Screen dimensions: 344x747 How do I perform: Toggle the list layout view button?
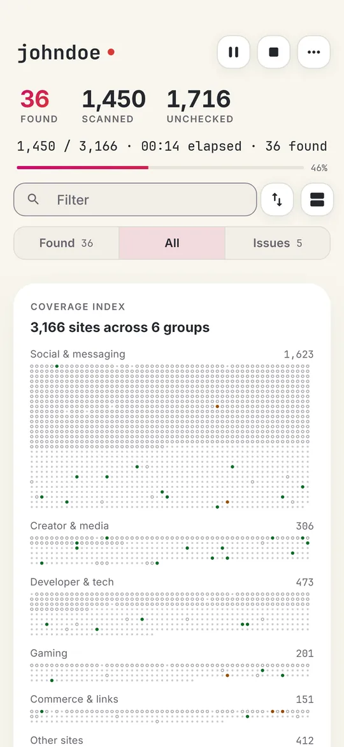pos(317,200)
